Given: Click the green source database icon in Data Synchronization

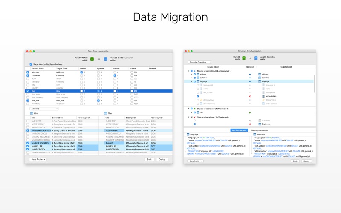Looking at the screenshot, I should [92, 59].
